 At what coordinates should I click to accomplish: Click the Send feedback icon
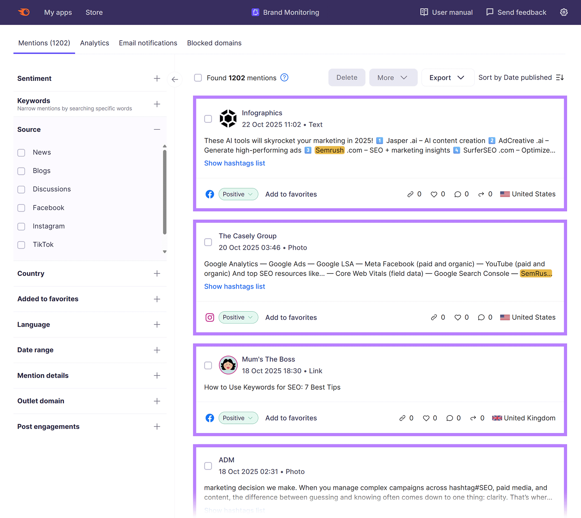490,12
